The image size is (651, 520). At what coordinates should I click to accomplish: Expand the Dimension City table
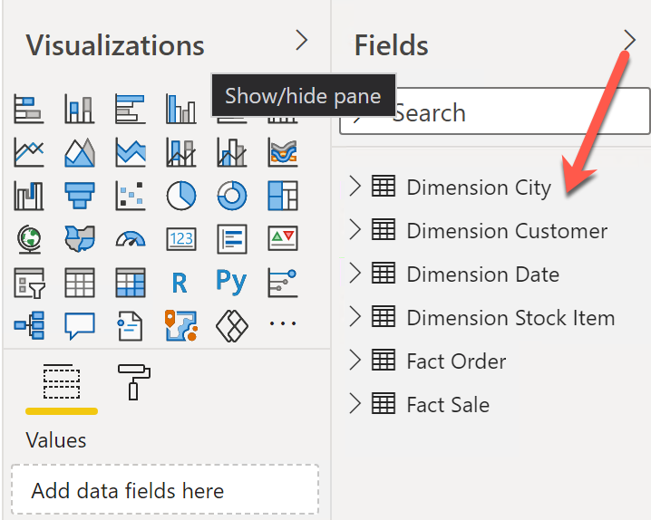click(355, 187)
